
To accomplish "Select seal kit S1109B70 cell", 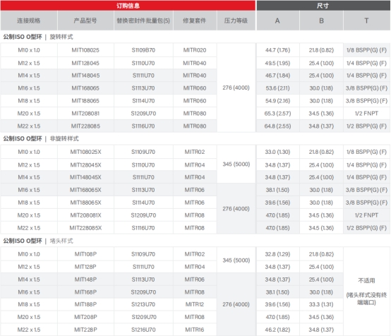I will point(143,50).
